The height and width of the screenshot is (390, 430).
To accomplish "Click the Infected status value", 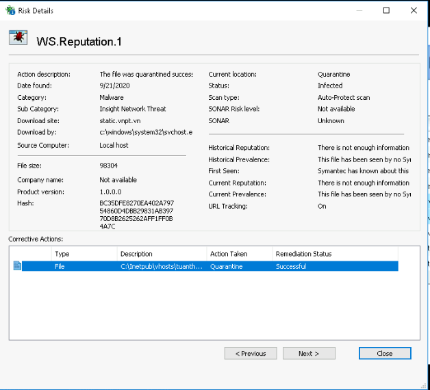I will pos(330,86).
